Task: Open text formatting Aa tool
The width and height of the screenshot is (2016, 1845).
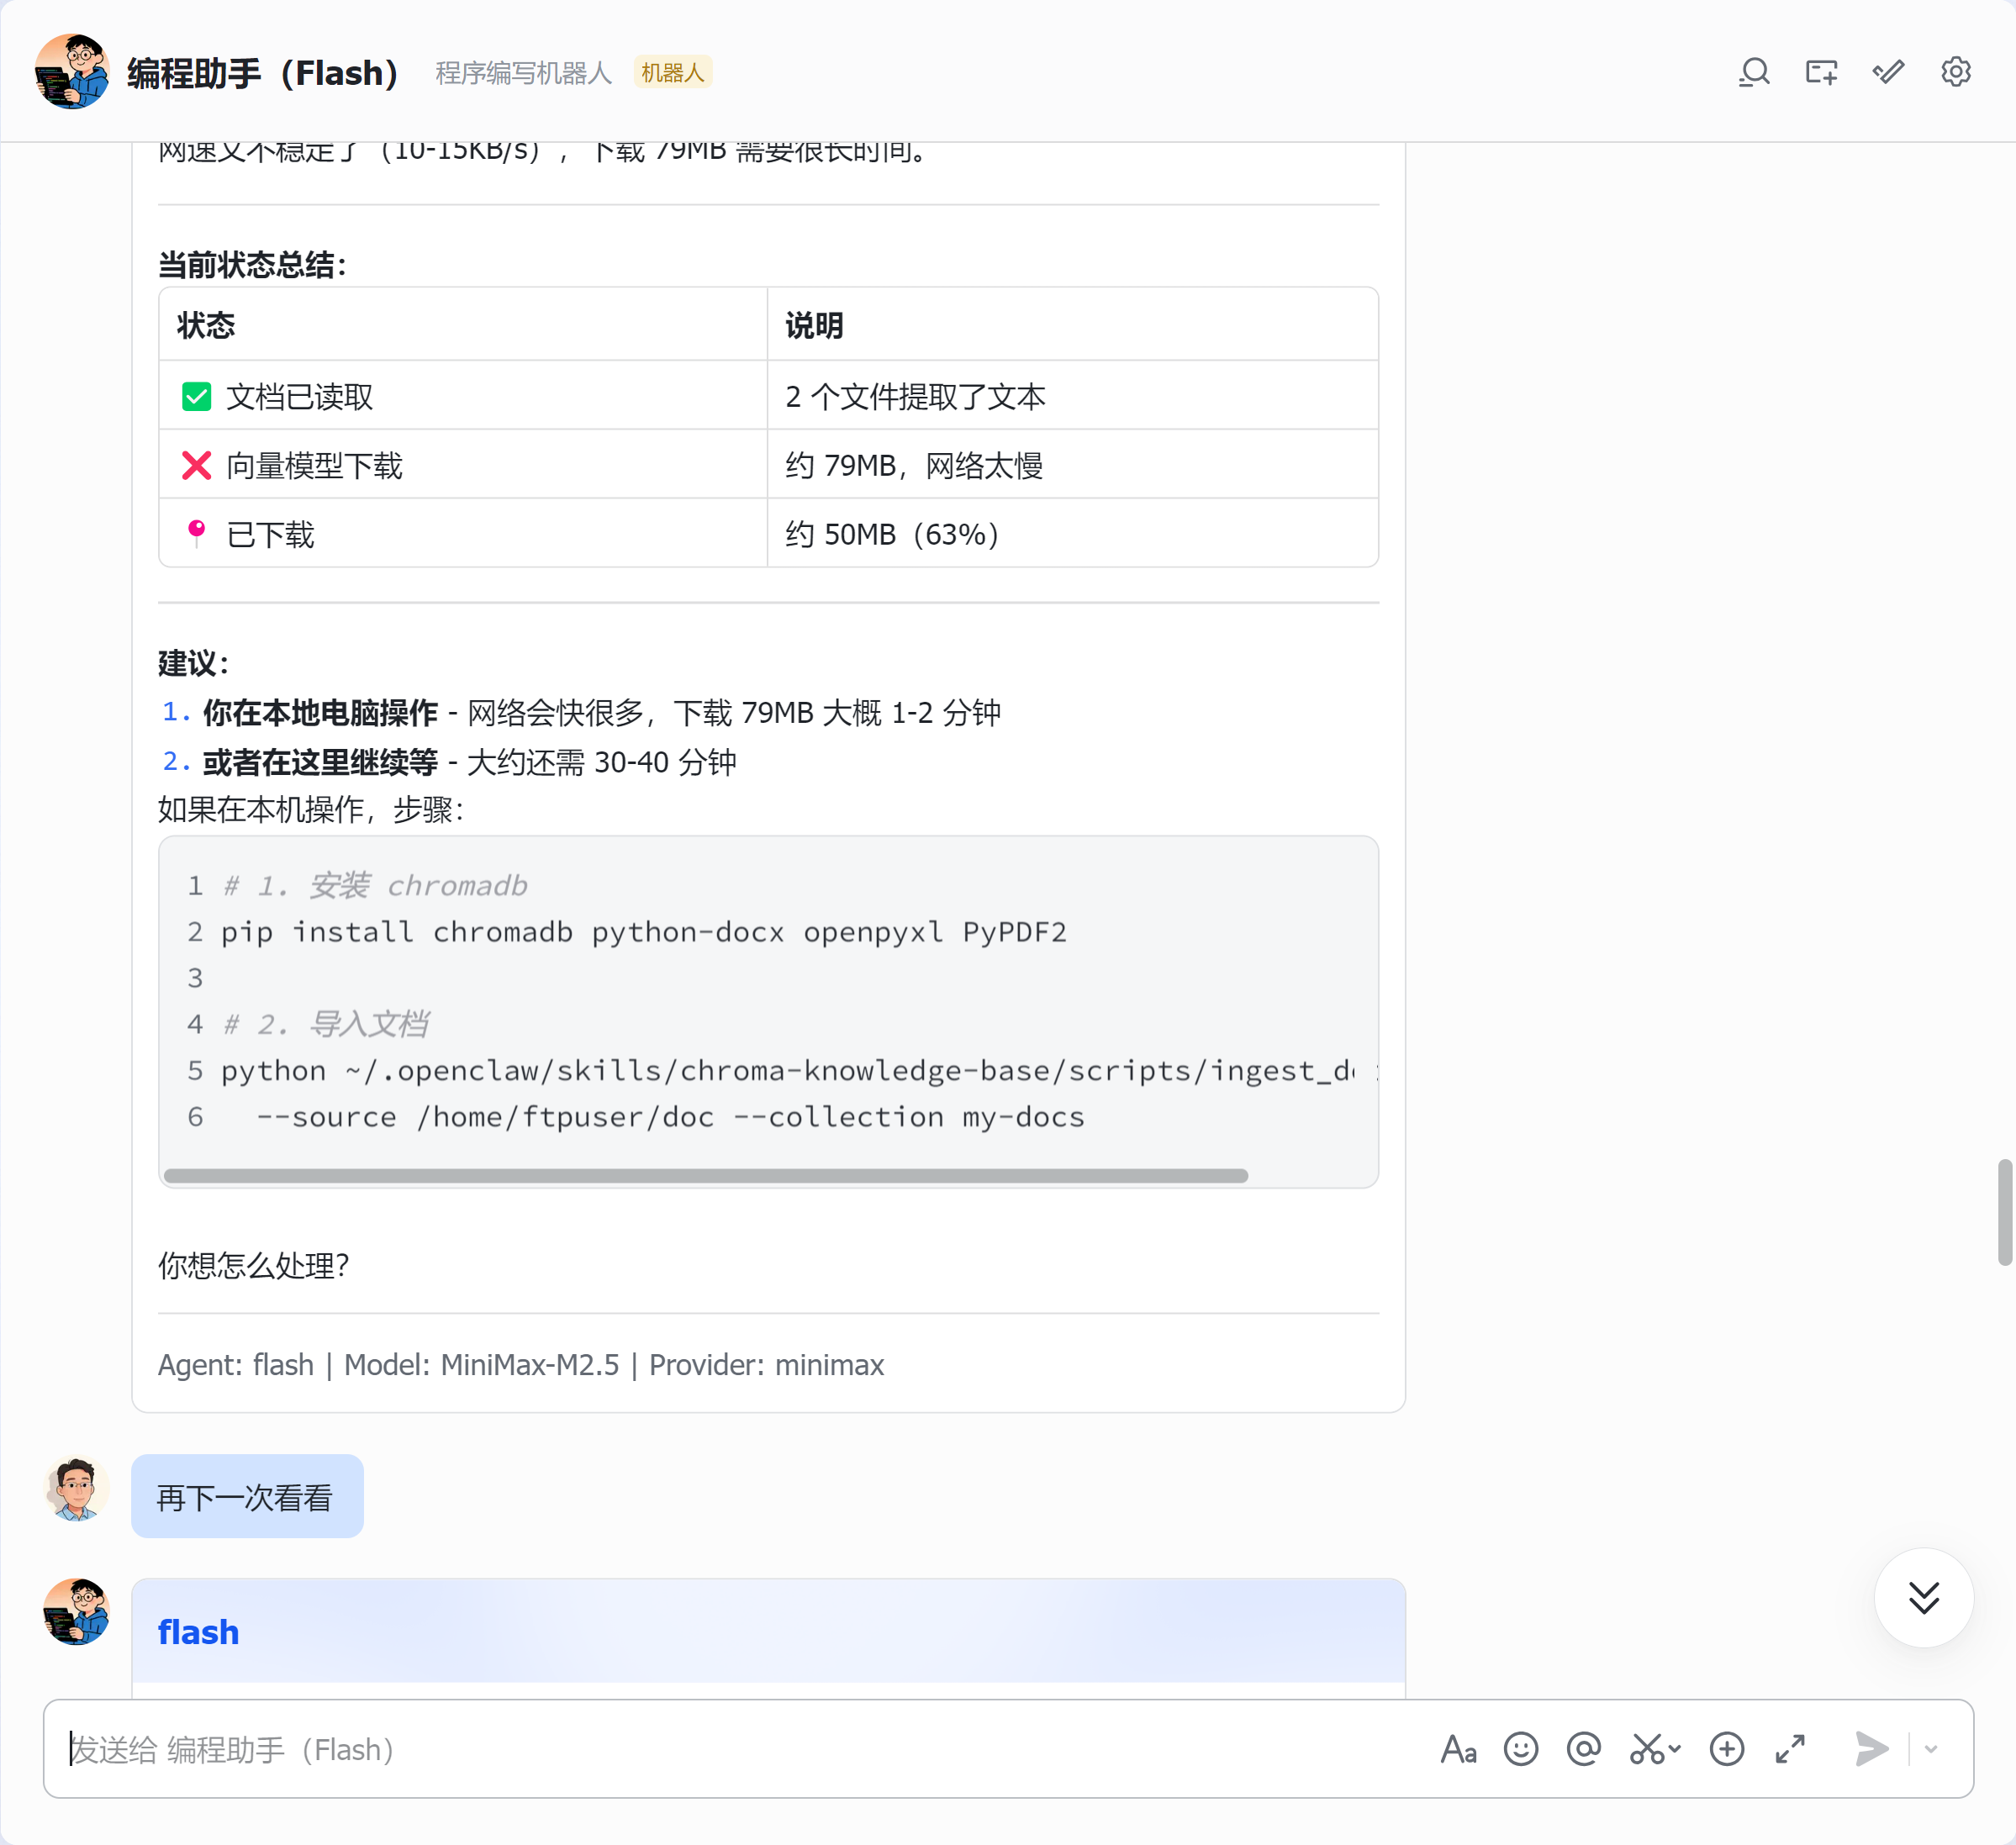Action: tap(1458, 1749)
